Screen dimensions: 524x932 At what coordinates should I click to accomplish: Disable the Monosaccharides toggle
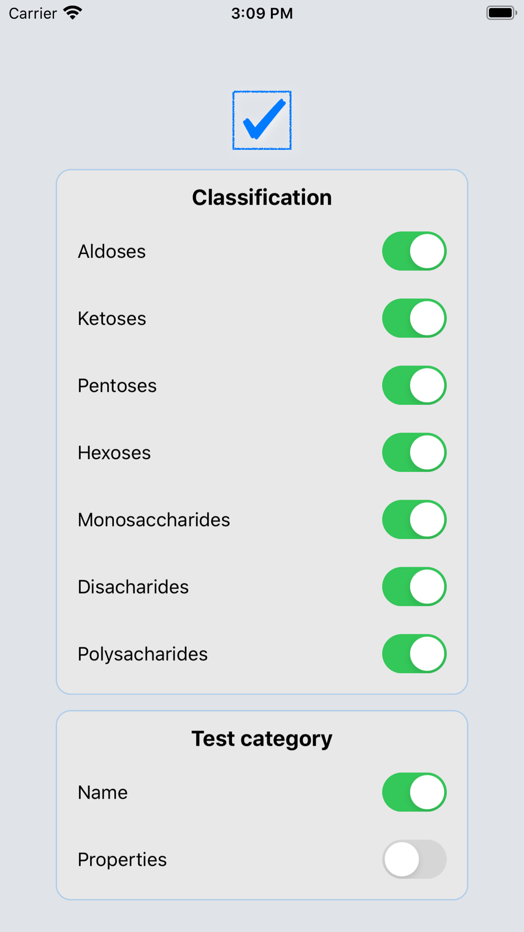point(414,519)
